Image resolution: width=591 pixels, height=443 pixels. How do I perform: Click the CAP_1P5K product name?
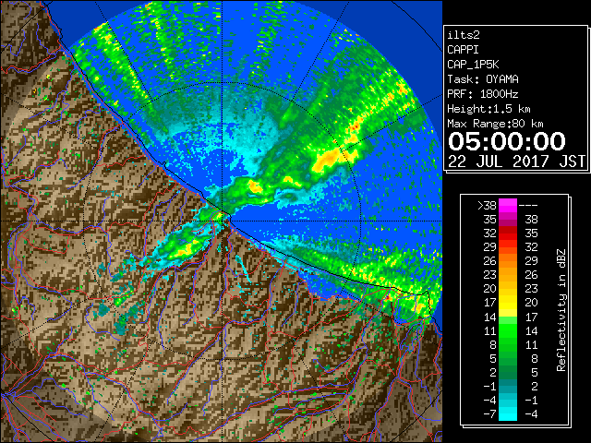click(473, 65)
